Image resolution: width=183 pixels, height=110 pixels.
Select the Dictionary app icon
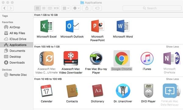[98, 90]
